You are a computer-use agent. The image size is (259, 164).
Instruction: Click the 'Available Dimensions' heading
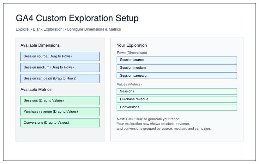point(40,45)
